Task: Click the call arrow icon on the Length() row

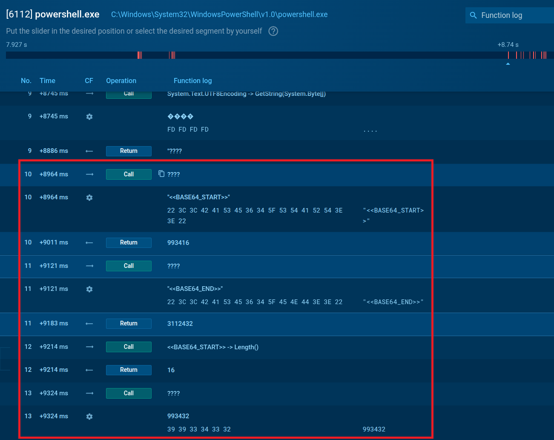Action: coord(89,347)
